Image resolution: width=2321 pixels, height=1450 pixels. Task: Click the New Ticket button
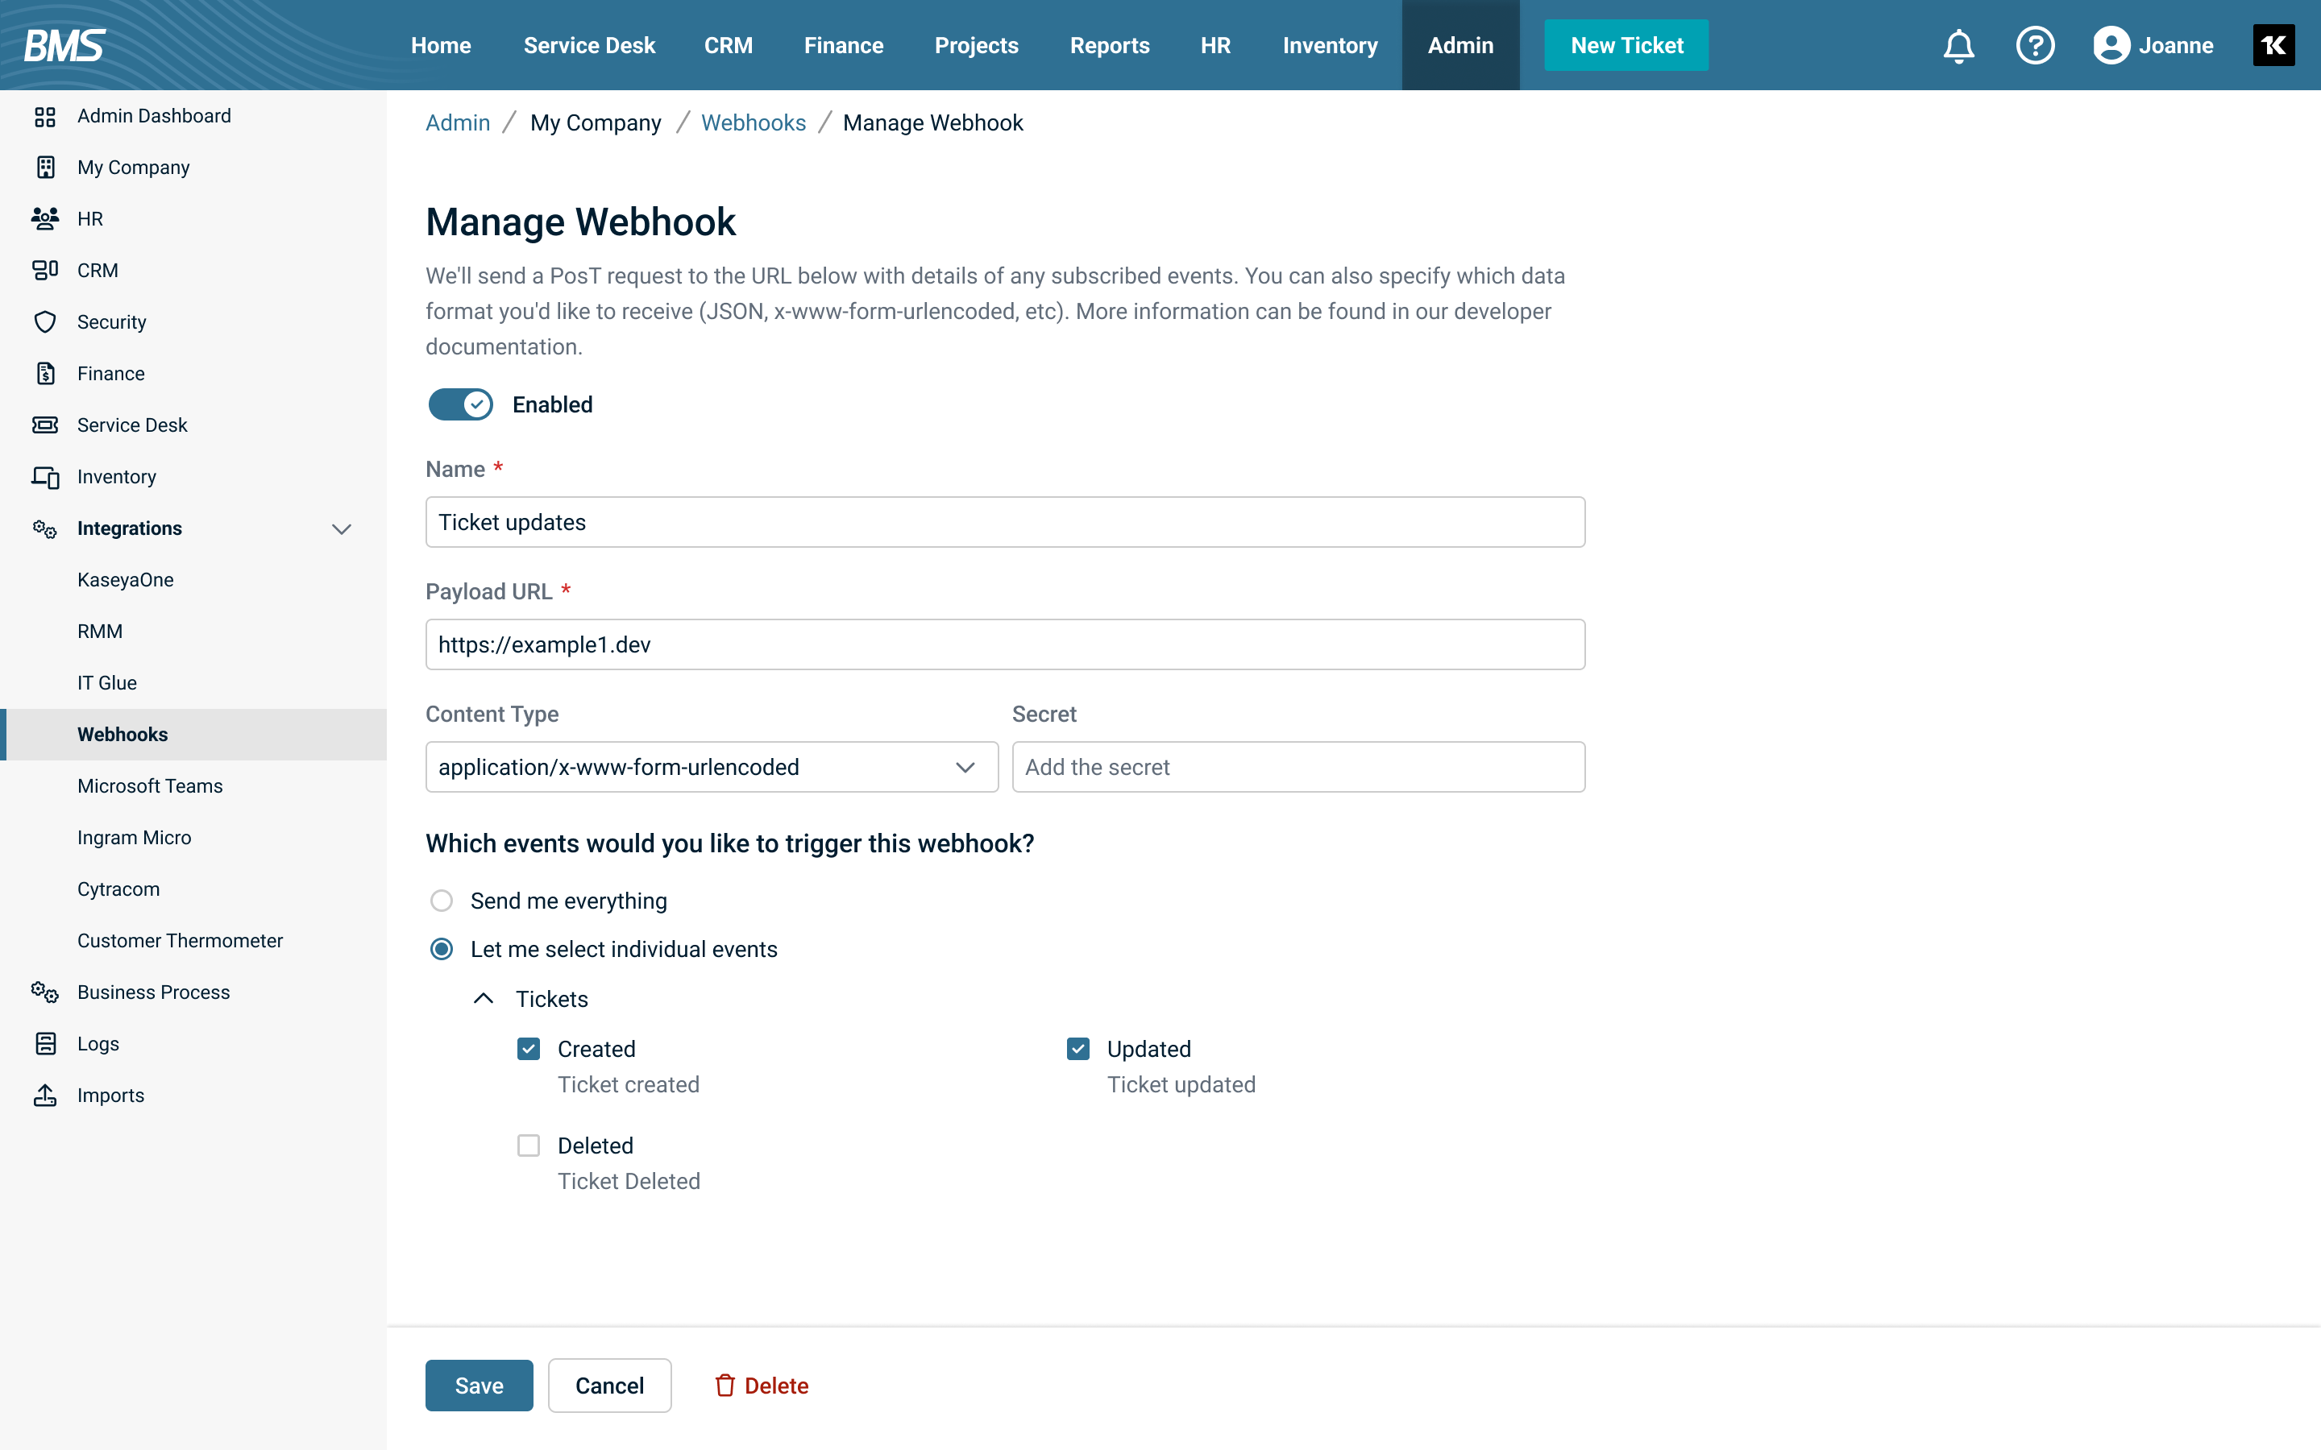pyautogui.click(x=1626, y=45)
